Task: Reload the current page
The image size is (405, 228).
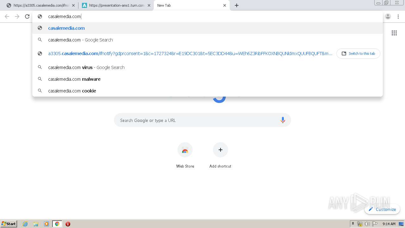Action: (x=27, y=16)
